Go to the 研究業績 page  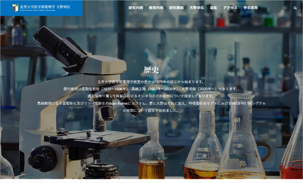pyautogui.click(x=176, y=8)
